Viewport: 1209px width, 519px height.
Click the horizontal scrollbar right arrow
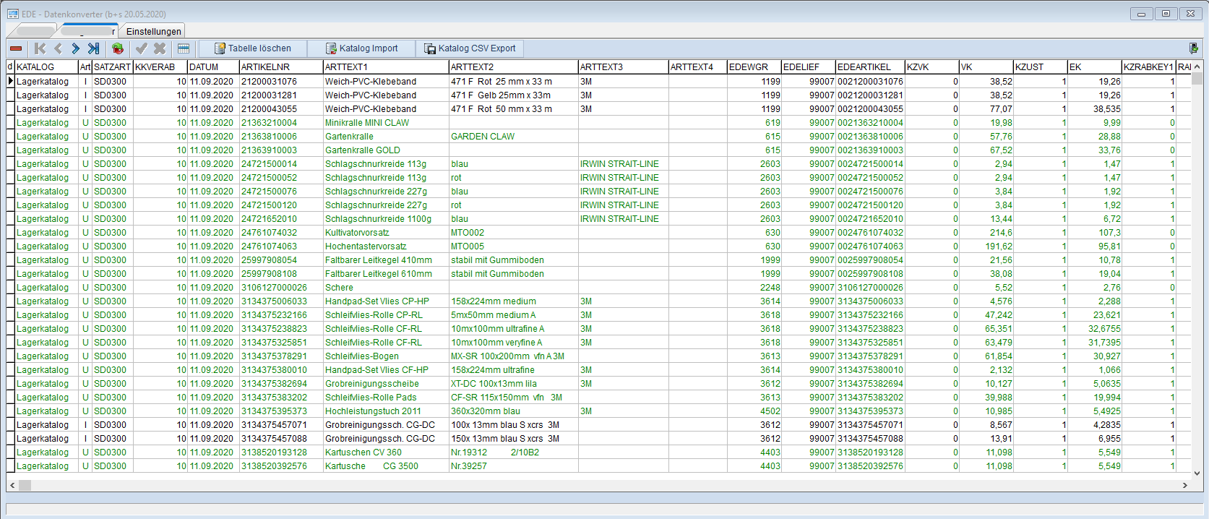pyautogui.click(x=1184, y=485)
